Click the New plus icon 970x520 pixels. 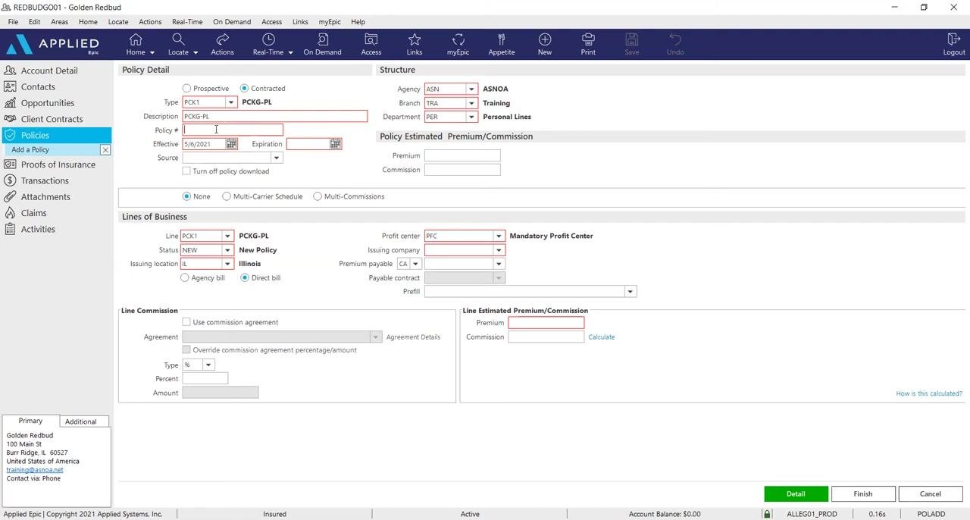tap(545, 39)
